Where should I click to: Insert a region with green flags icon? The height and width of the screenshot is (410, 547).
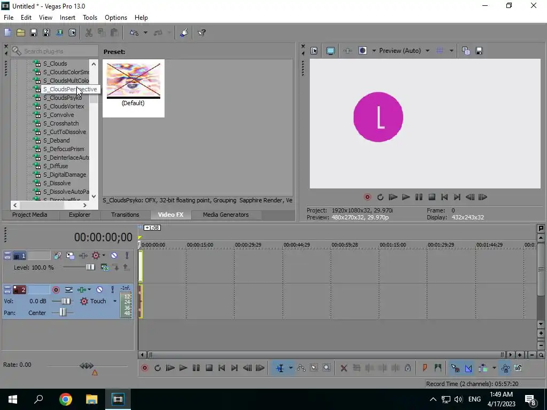click(438, 368)
